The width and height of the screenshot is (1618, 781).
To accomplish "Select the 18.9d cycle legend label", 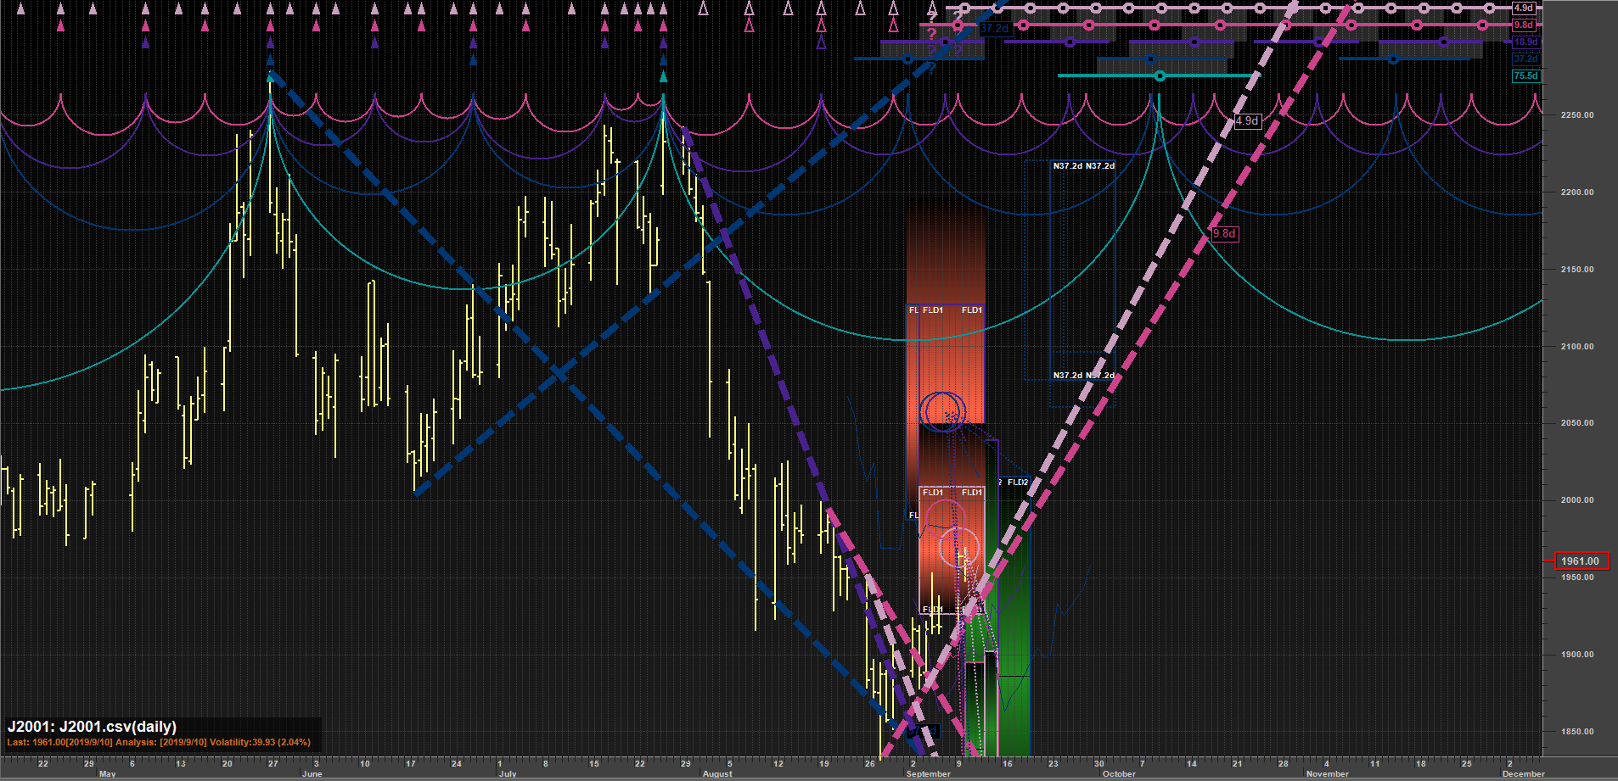I will click(1525, 42).
